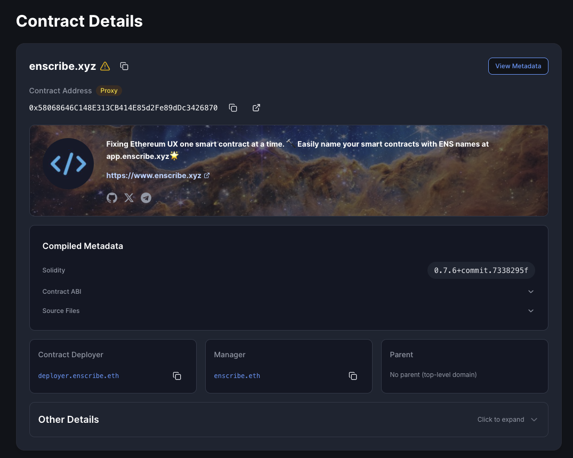Copy the enscribe.xyz contract name
This screenshot has height=458, width=573.
124,66
